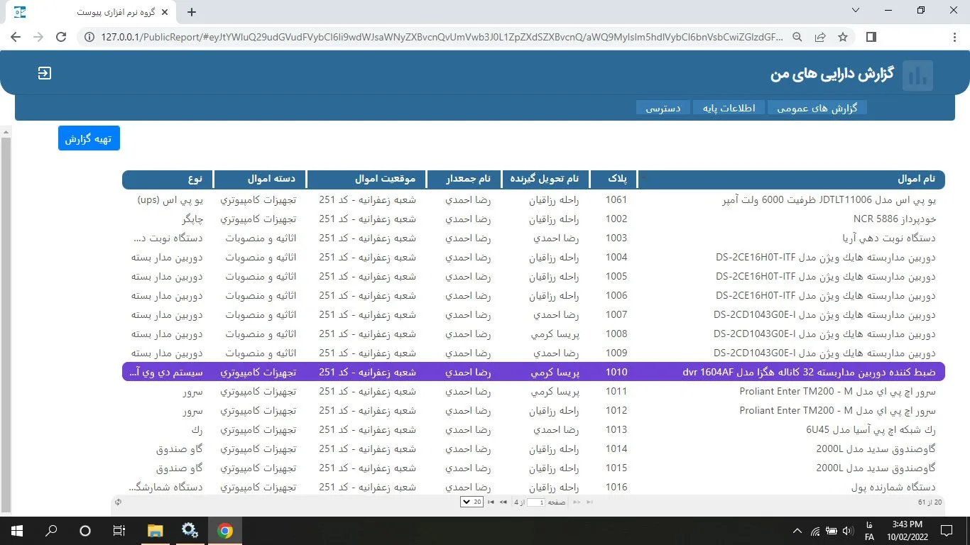Open the zoom magnifier icon in the address bar

click(797, 37)
